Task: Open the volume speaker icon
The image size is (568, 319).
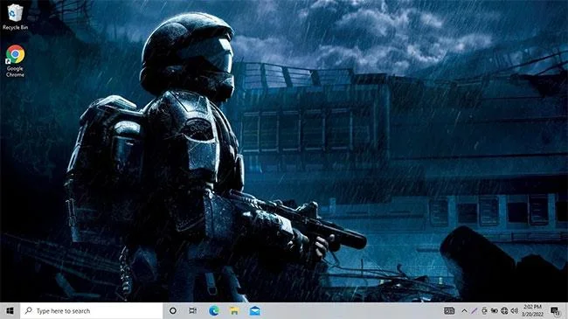Action: pos(515,310)
